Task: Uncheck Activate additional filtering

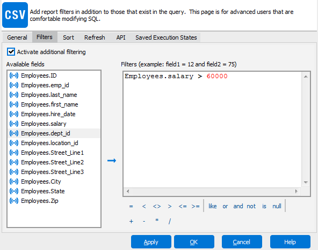Action: tap(11, 52)
